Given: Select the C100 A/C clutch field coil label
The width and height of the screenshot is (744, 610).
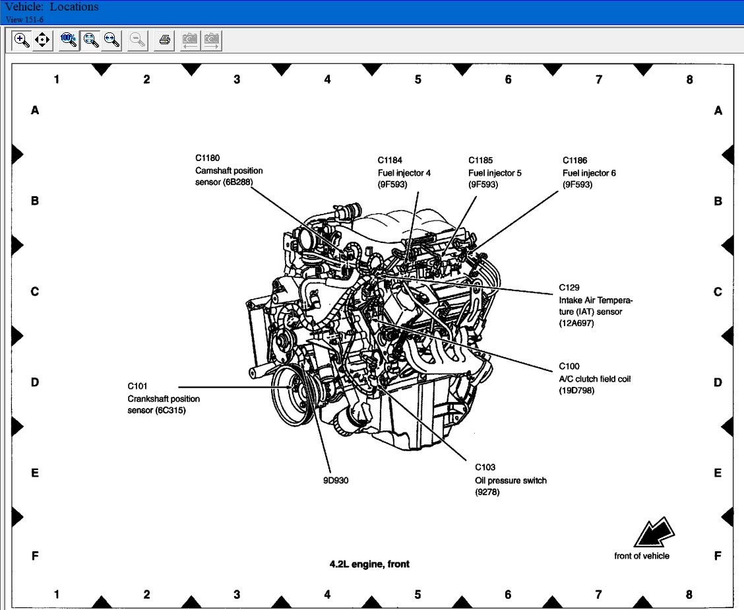Looking at the screenshot, I should (x=594, y=378).
